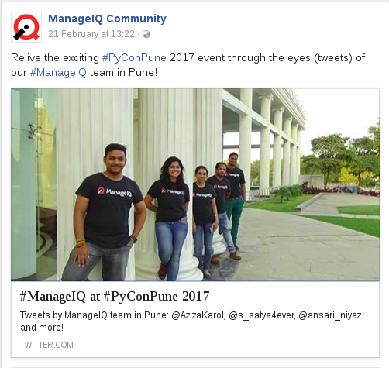Click the man in front in photo
The height and width of the screenshot is (368, 389).
point(105,213)
